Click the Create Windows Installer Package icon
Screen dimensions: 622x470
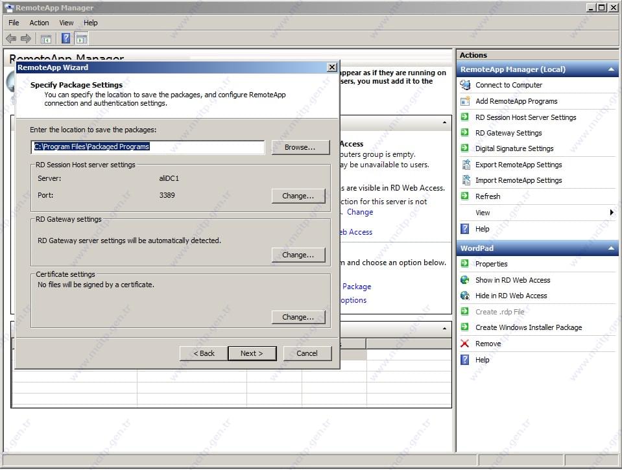pos(465,327)
